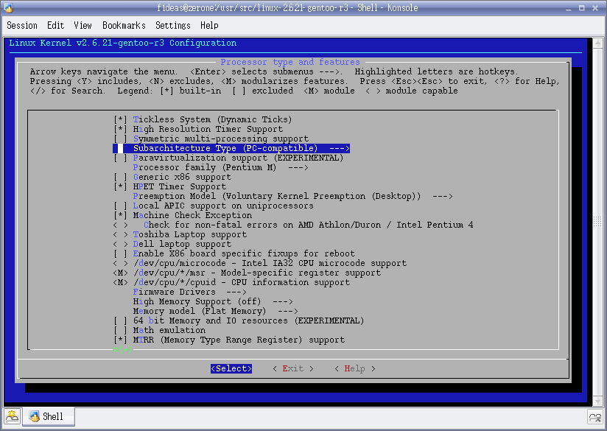The image size is (607, 431).
Task: Open the High Memory Support (off) submenu
Action: point(213,301)
